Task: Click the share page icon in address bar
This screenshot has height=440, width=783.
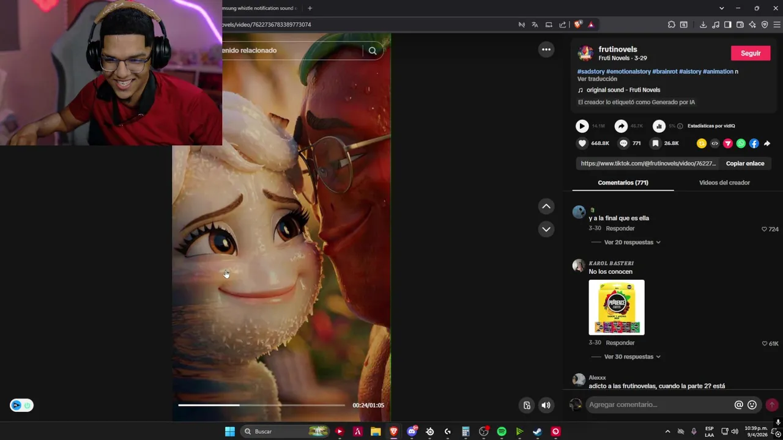Action: pos(562,24)
